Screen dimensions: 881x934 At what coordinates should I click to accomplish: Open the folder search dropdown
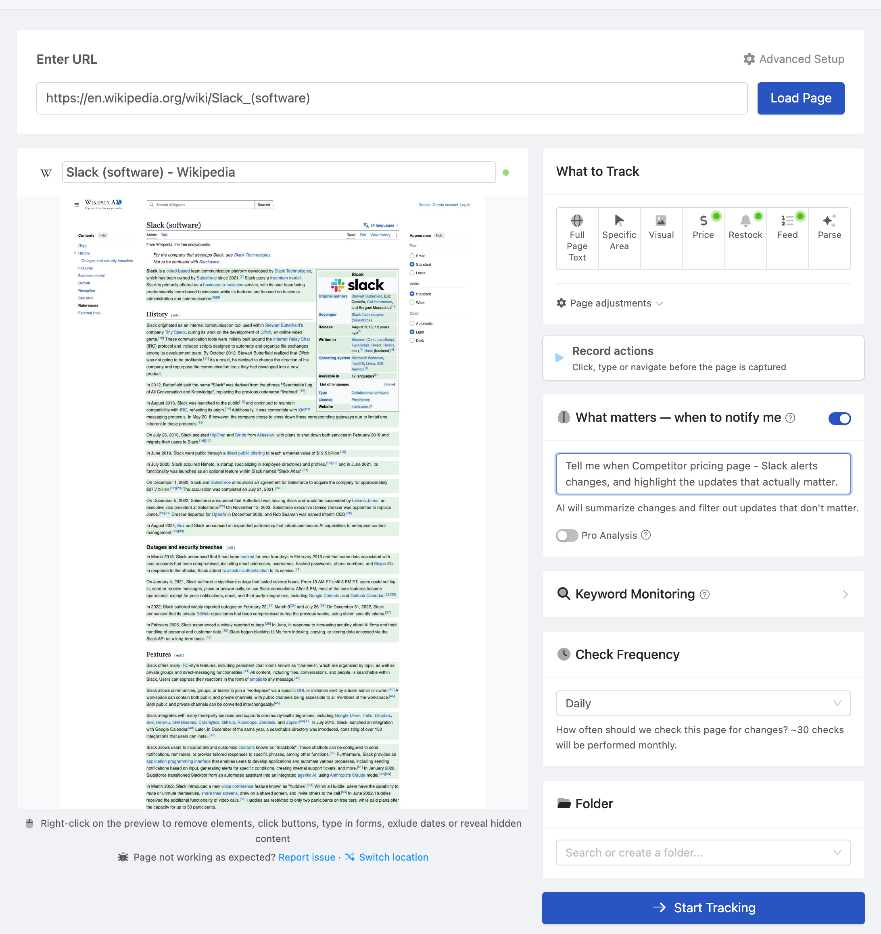click(x=703, y=852)
